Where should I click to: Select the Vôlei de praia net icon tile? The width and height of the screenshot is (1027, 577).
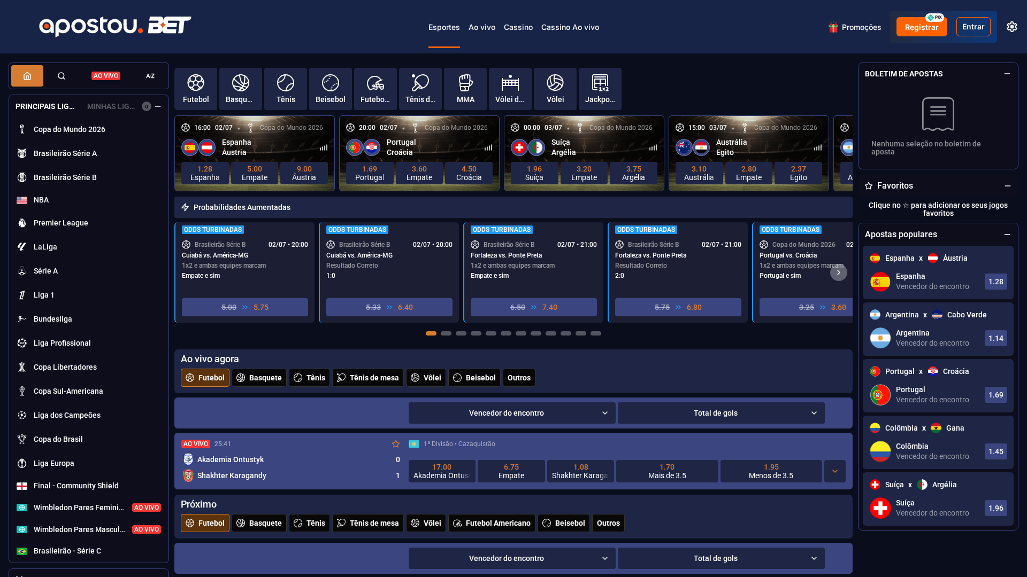pyautogui.click(x=510, y=89)
